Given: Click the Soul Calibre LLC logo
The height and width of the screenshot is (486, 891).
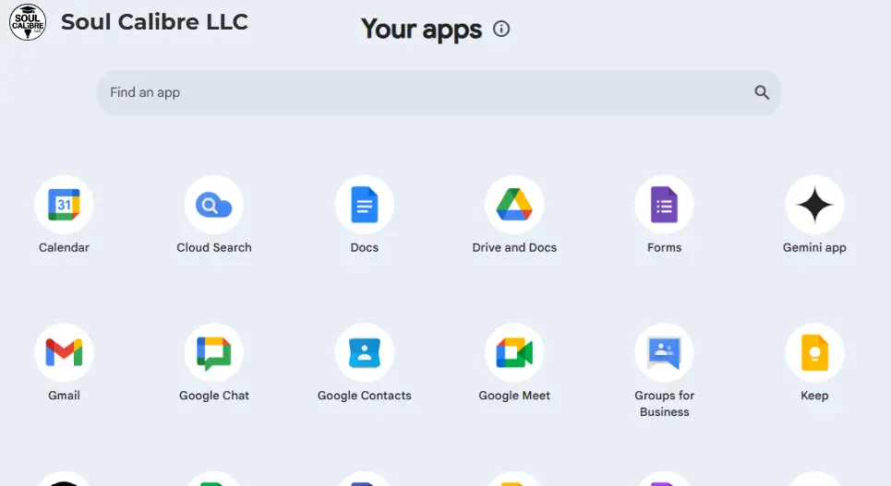Looking at the screenshot, I should (x=28, y=22).
